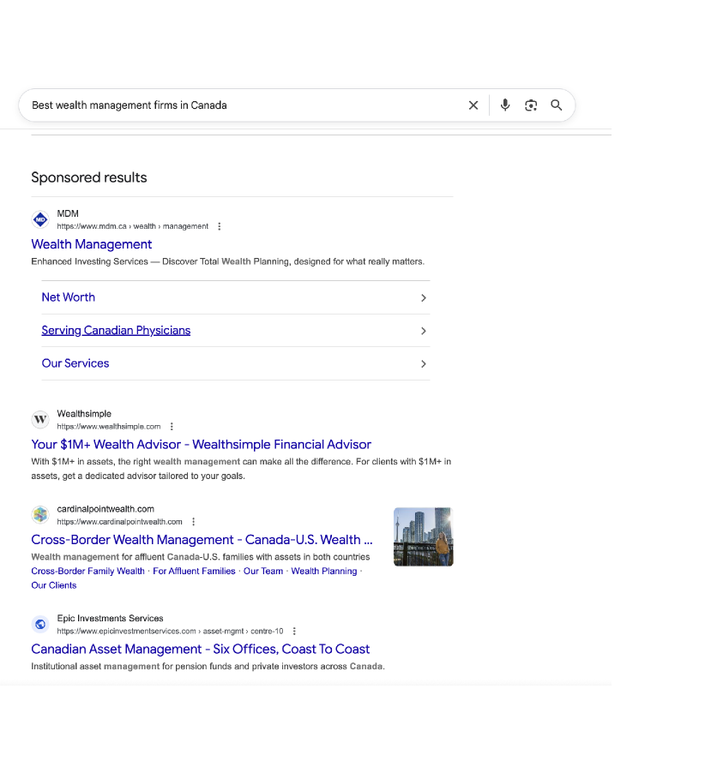Click the cardinalpointwealth.com favicon
Image resolution: width=711 pixels, height=779 pixels.
pos(40,515)
